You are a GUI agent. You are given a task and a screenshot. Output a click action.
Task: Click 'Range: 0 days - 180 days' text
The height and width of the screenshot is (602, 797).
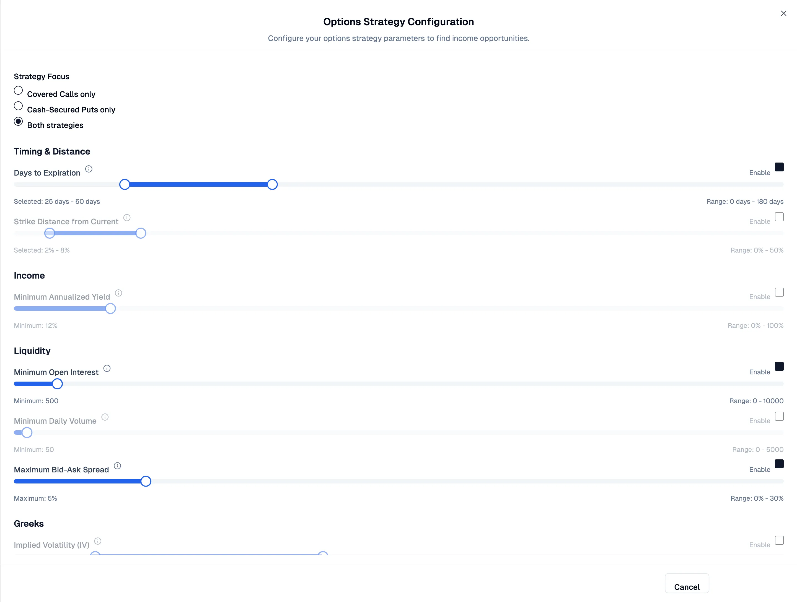pyautogui.click(x=745, y=202)
